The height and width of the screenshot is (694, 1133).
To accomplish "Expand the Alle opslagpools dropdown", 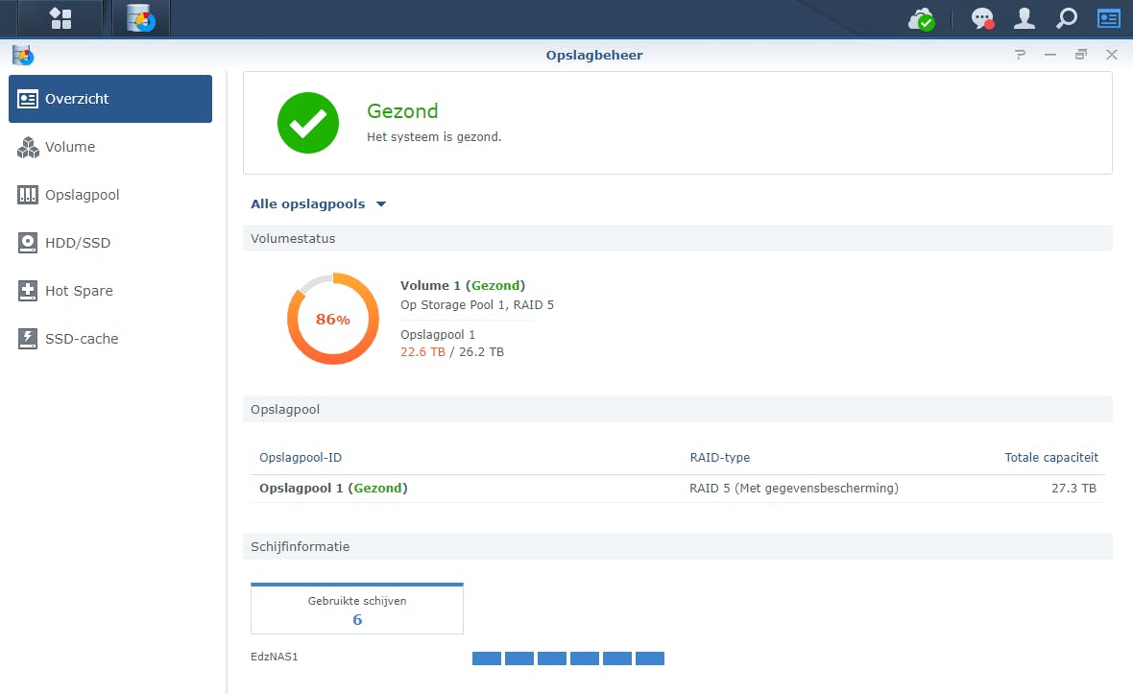I will 319,204.
